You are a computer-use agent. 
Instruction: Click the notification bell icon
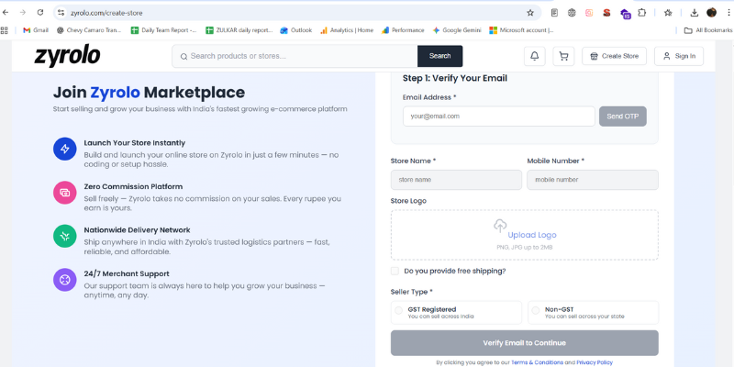[535, 56]
